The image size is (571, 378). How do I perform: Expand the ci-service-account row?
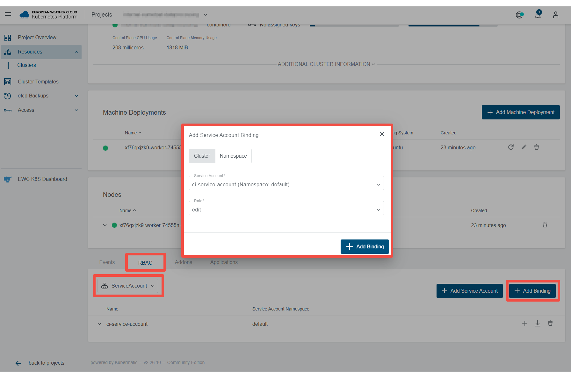(x=99, y=324)
